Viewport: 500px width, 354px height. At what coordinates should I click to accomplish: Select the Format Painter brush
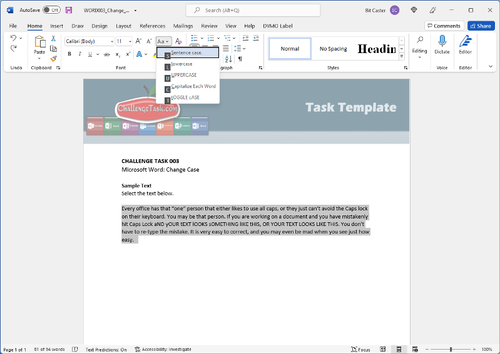coord(54,59)
